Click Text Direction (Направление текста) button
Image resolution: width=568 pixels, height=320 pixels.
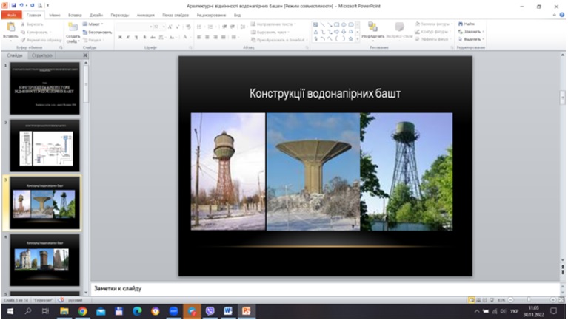click(x=273, y=24)
